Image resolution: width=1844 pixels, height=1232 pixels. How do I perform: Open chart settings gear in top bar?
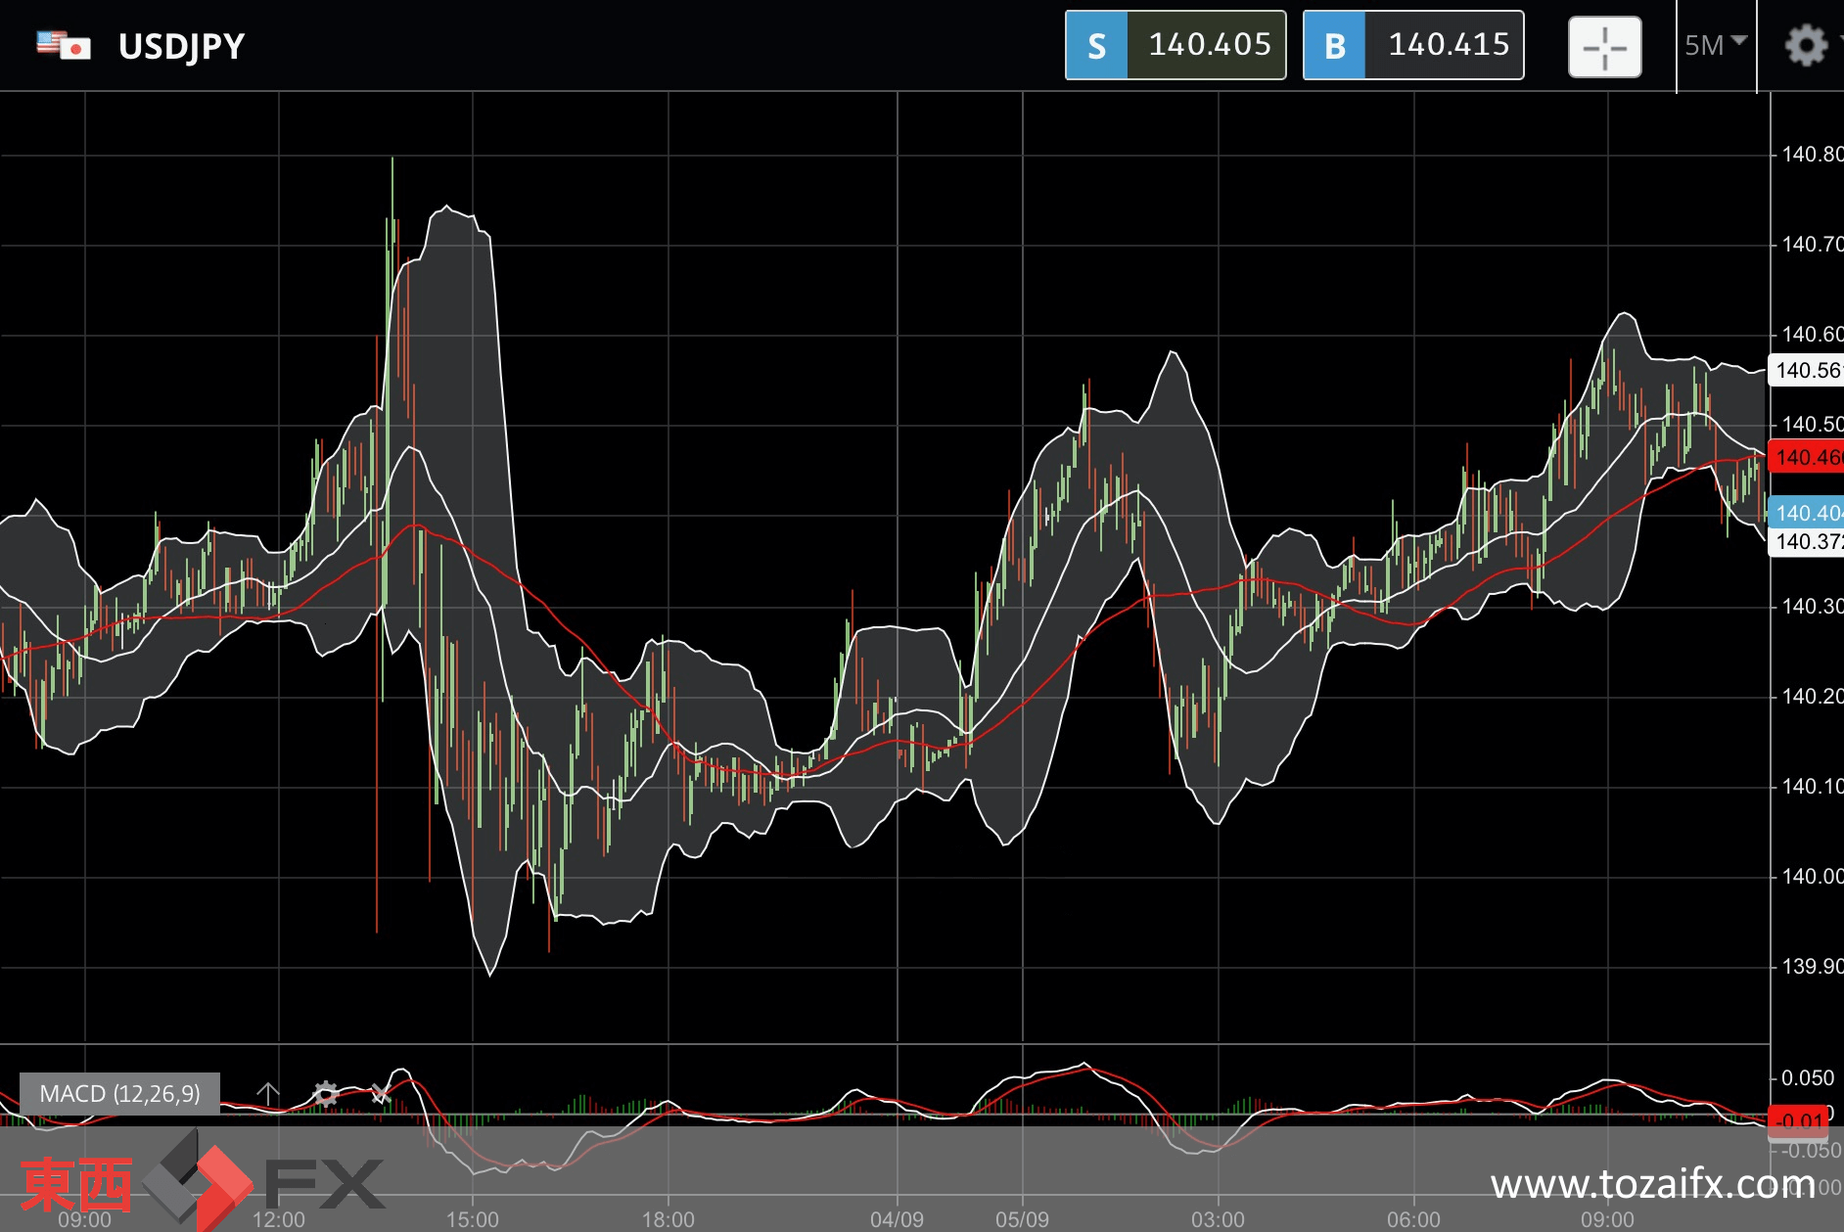point(1806,46)
